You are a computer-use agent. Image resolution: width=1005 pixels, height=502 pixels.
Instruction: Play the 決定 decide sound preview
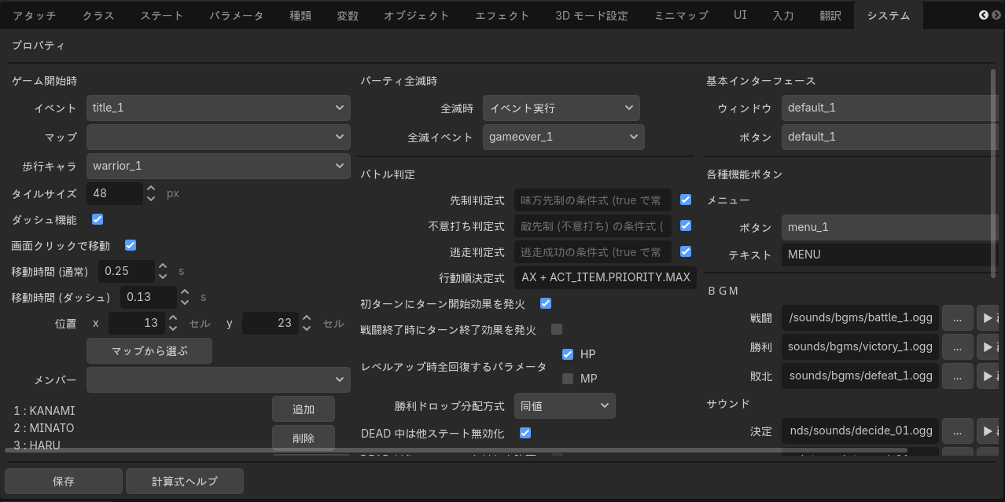[988, 431]
